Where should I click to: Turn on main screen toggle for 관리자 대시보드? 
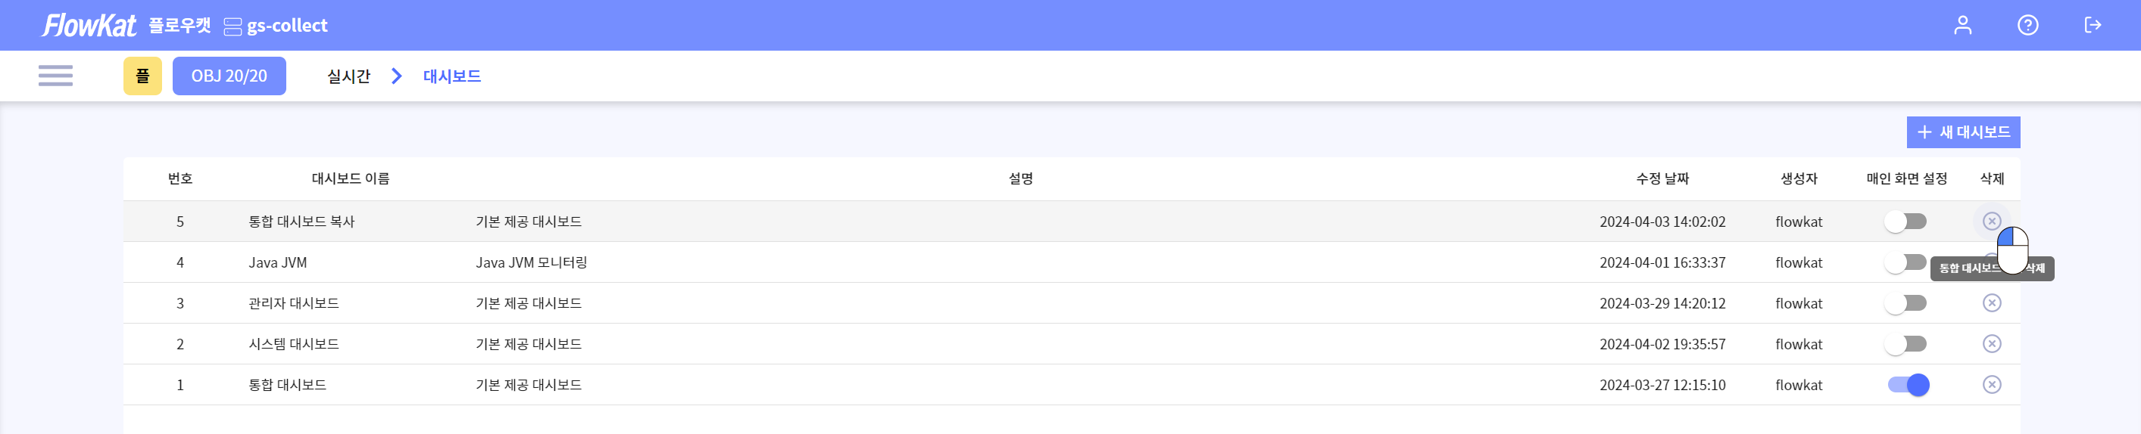tap(1905, 303)
